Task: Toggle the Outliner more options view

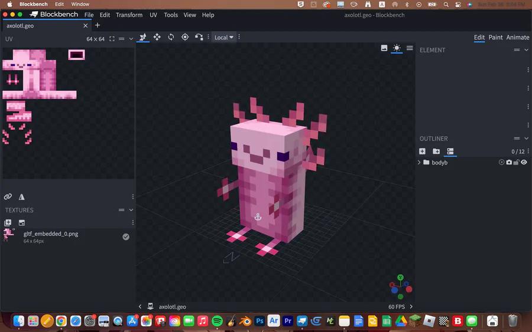Action: tap(450, 152)
